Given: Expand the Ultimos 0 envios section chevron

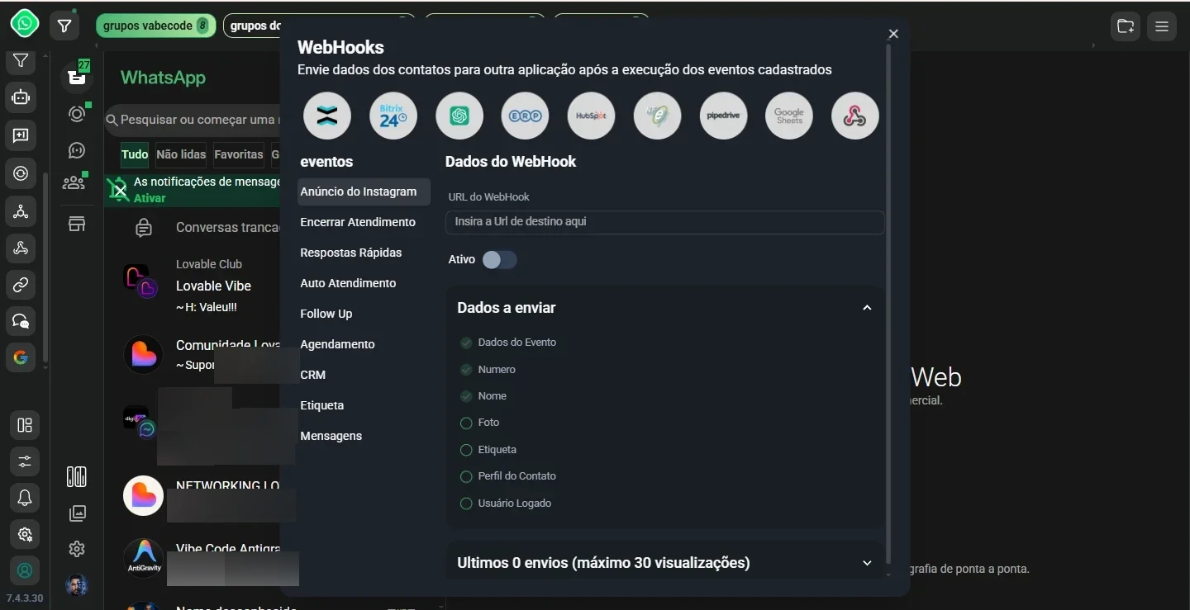Looking at the screenshot, I should (x=867, y=563).
